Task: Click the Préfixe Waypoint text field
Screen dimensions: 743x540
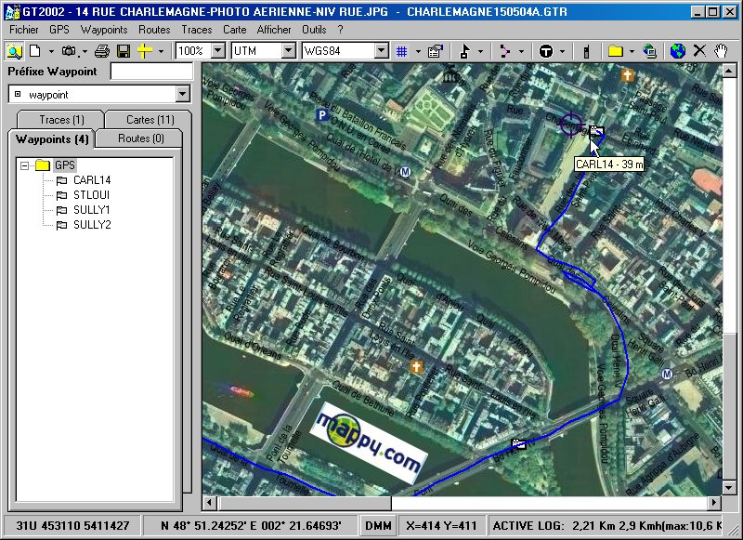Action: 151,72
